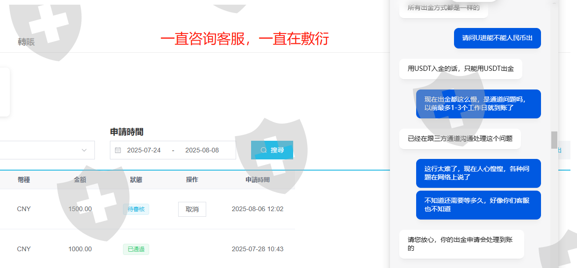Select the 申請時間 column header

pyautogui.click(x=258, y=180)
